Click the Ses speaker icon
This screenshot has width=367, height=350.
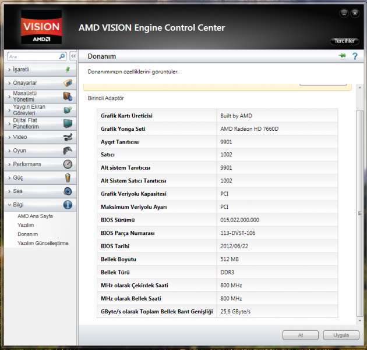click(68, 191)
